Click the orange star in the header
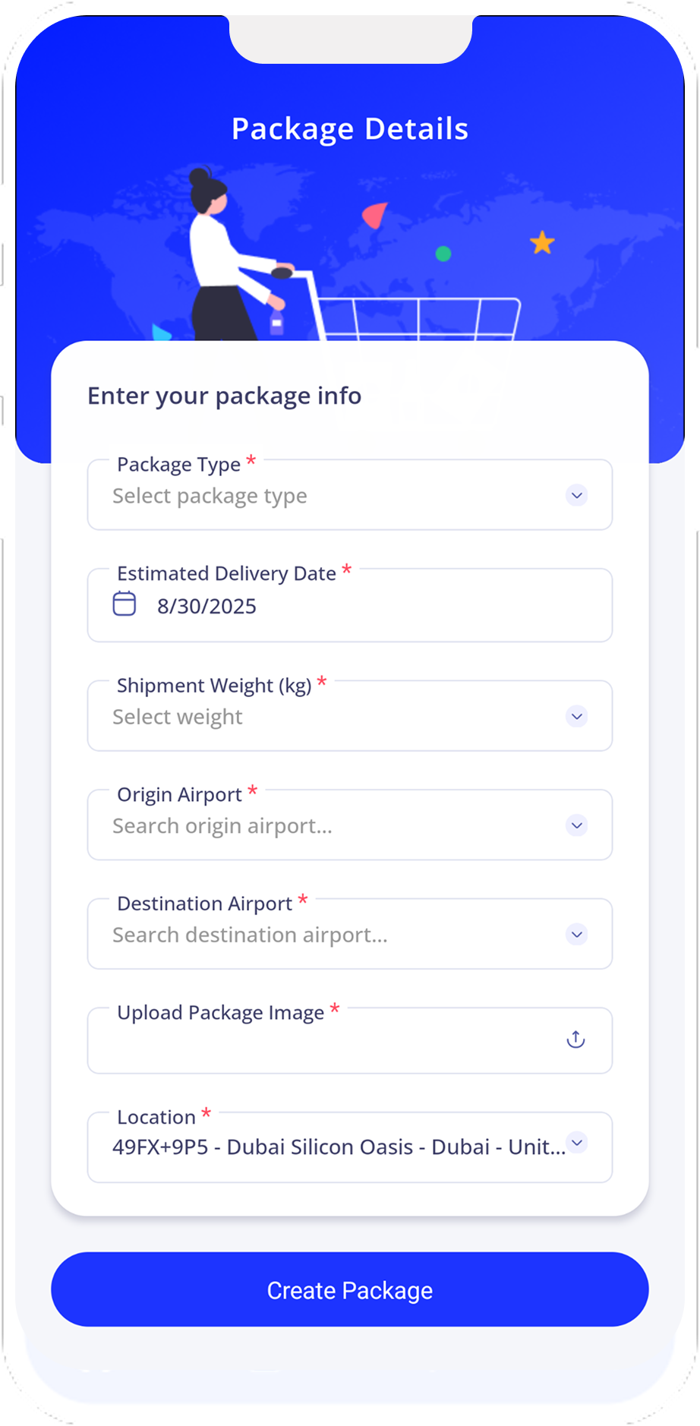Screen dimensions: 700x1426 [x=542, y=243]
